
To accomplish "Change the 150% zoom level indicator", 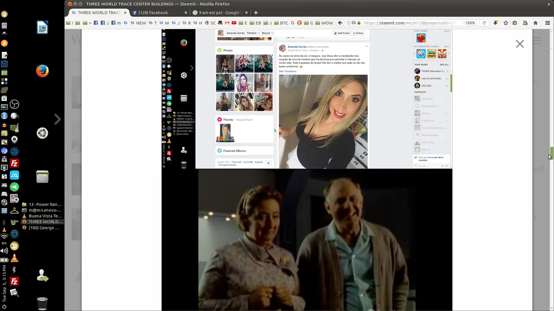I will (x=470, y=23).
